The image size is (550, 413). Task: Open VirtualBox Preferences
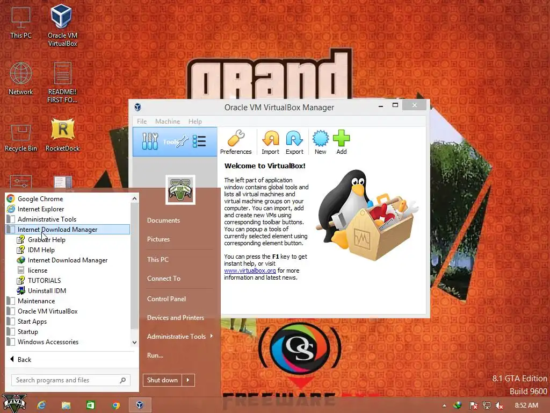point(236,142)
